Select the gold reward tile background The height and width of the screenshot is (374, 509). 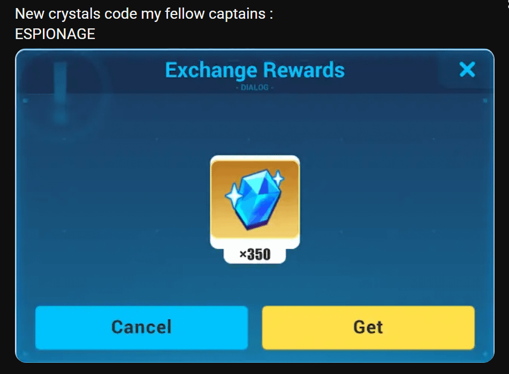(255, 200)
